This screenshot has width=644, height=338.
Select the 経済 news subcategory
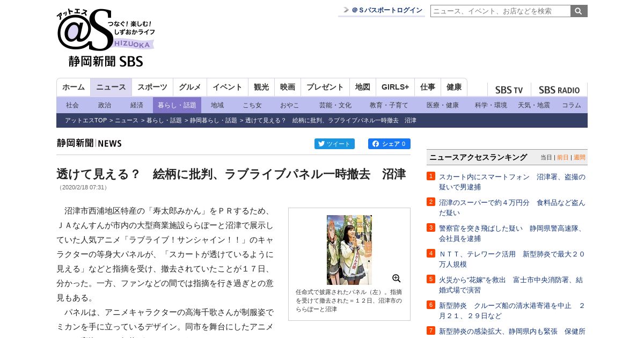pyautogui.click(x=137, y=105)
